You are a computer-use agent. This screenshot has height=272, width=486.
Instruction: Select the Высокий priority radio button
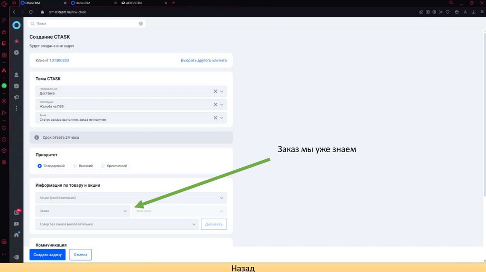[x=75, y=166]
